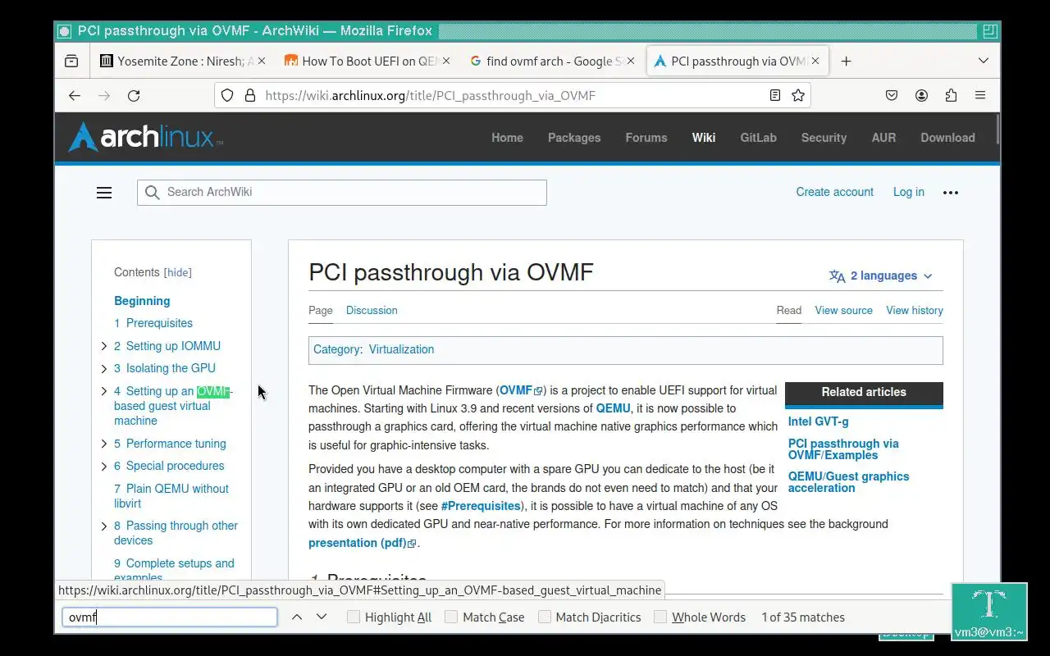Click the #Prerequisites anchor link
The width and height of the screenshot is (1050, 656).
click(481, 506)
